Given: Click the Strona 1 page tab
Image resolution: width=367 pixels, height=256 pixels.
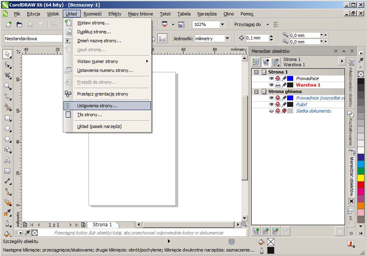Looking at the screenshot, I should point(102,225).
